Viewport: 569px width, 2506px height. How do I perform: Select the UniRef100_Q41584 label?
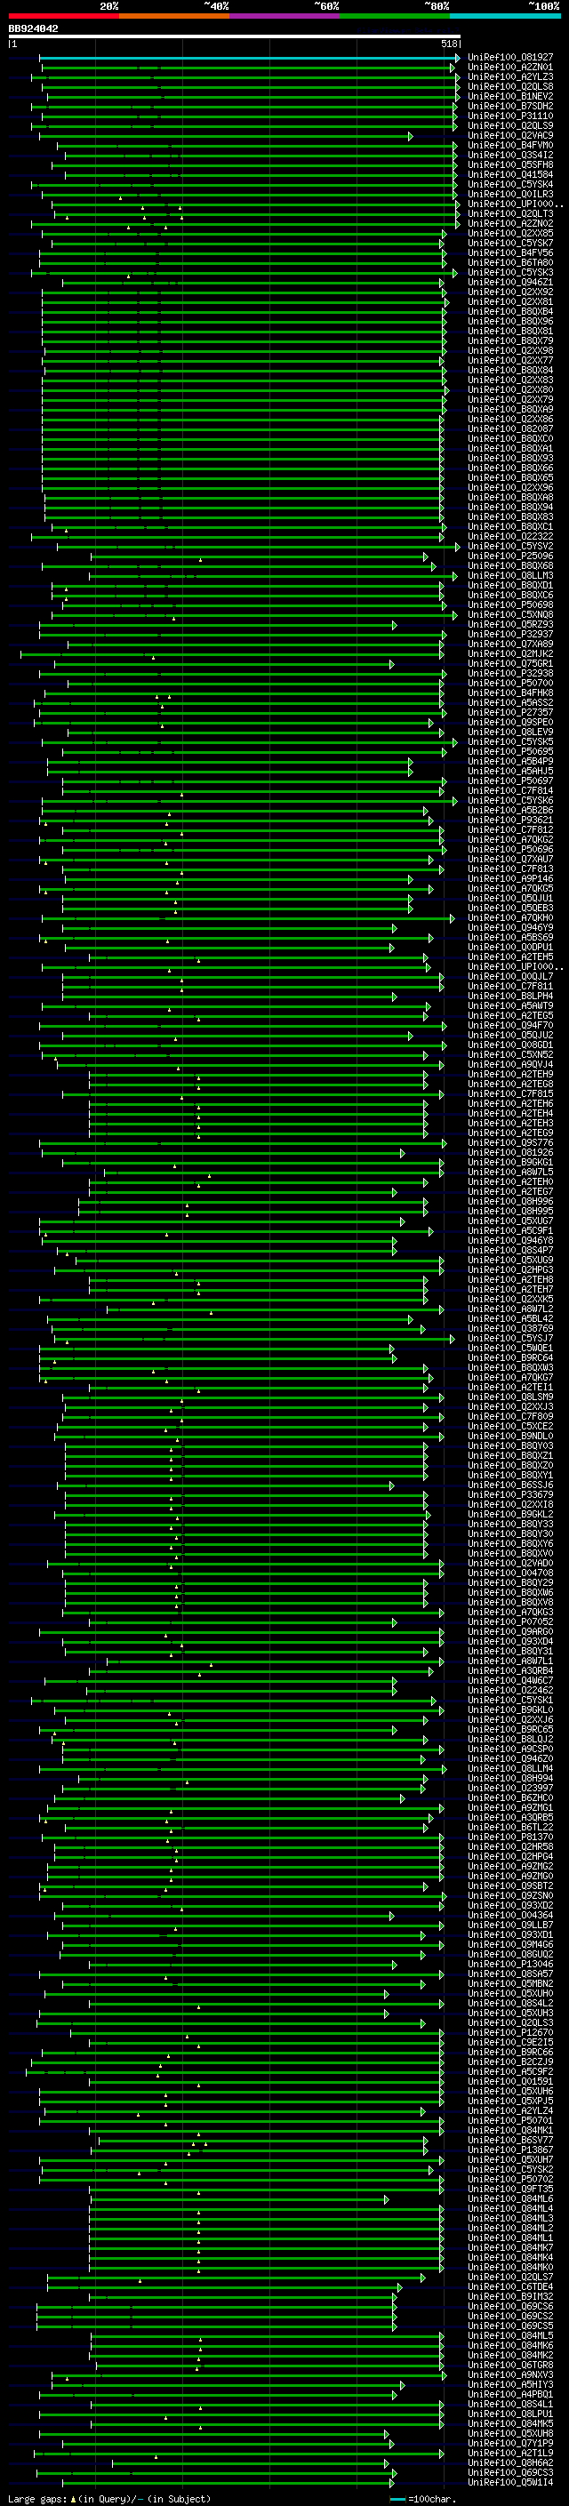point(510,175)
